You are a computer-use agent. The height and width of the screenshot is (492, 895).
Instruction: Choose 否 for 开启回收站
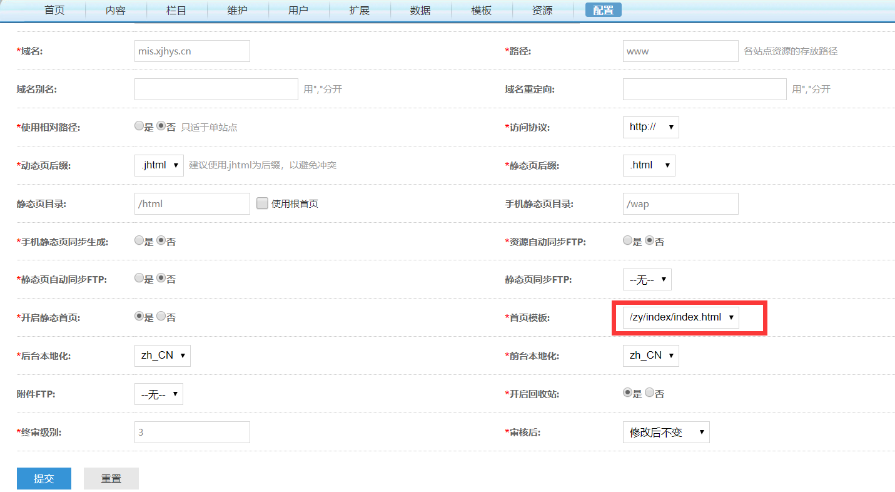pos(649,393)
